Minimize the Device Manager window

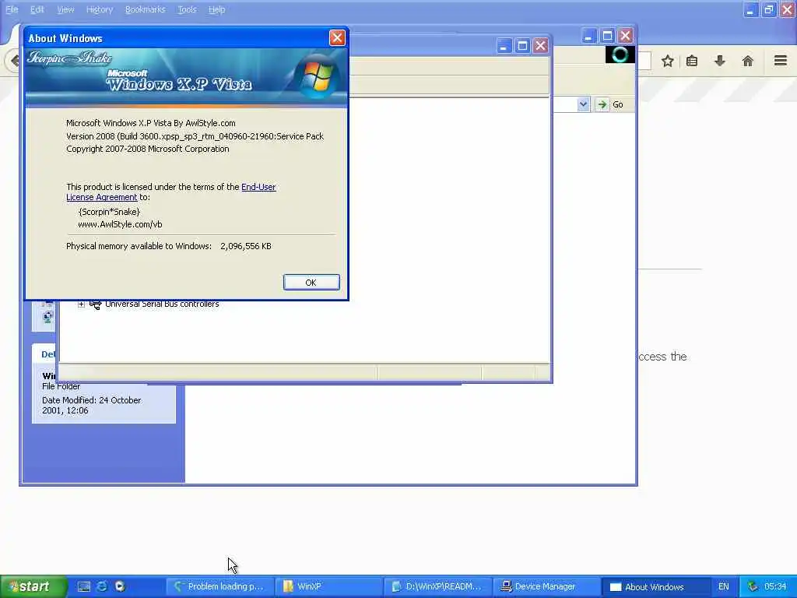coord(504,46)
